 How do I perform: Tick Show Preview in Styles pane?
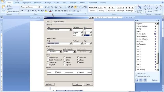[136, 74]
